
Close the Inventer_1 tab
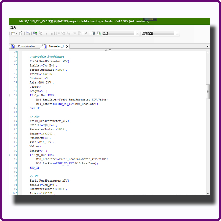click(67, 46)
